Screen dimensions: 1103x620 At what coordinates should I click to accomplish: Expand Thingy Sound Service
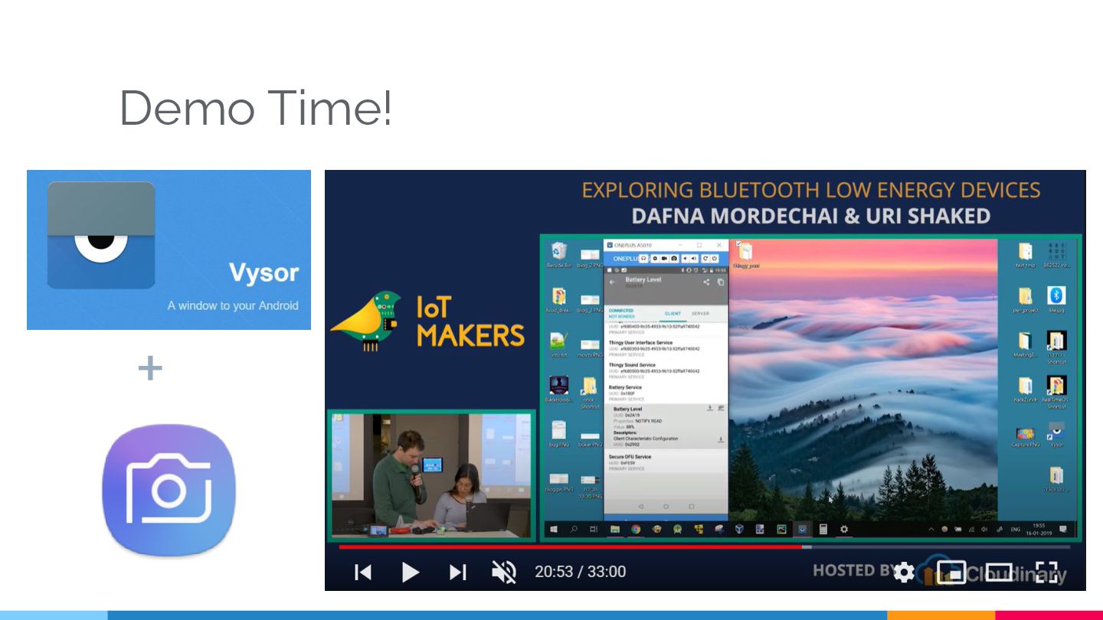coord(665,370)
